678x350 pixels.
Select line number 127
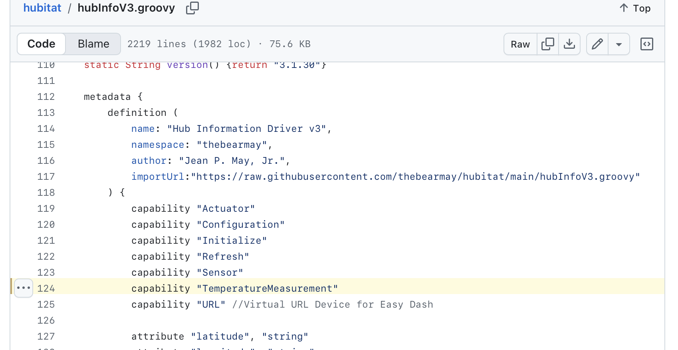[46, 336]
